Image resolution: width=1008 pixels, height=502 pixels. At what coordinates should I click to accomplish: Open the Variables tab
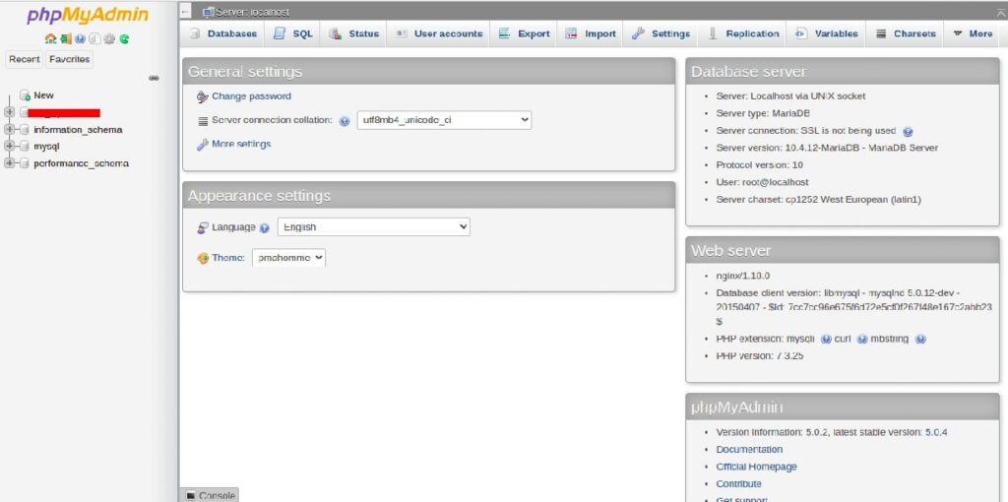pos(826,33)
